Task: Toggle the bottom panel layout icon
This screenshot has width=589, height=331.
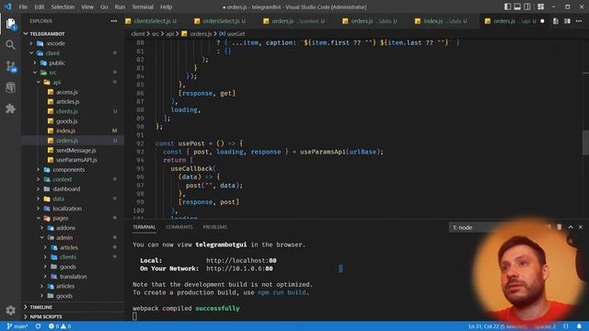Action: click(x=517, y=6)
